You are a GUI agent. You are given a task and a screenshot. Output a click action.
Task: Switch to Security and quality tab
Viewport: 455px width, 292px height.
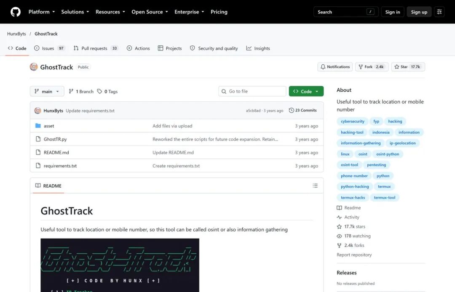tap(214, 48)
